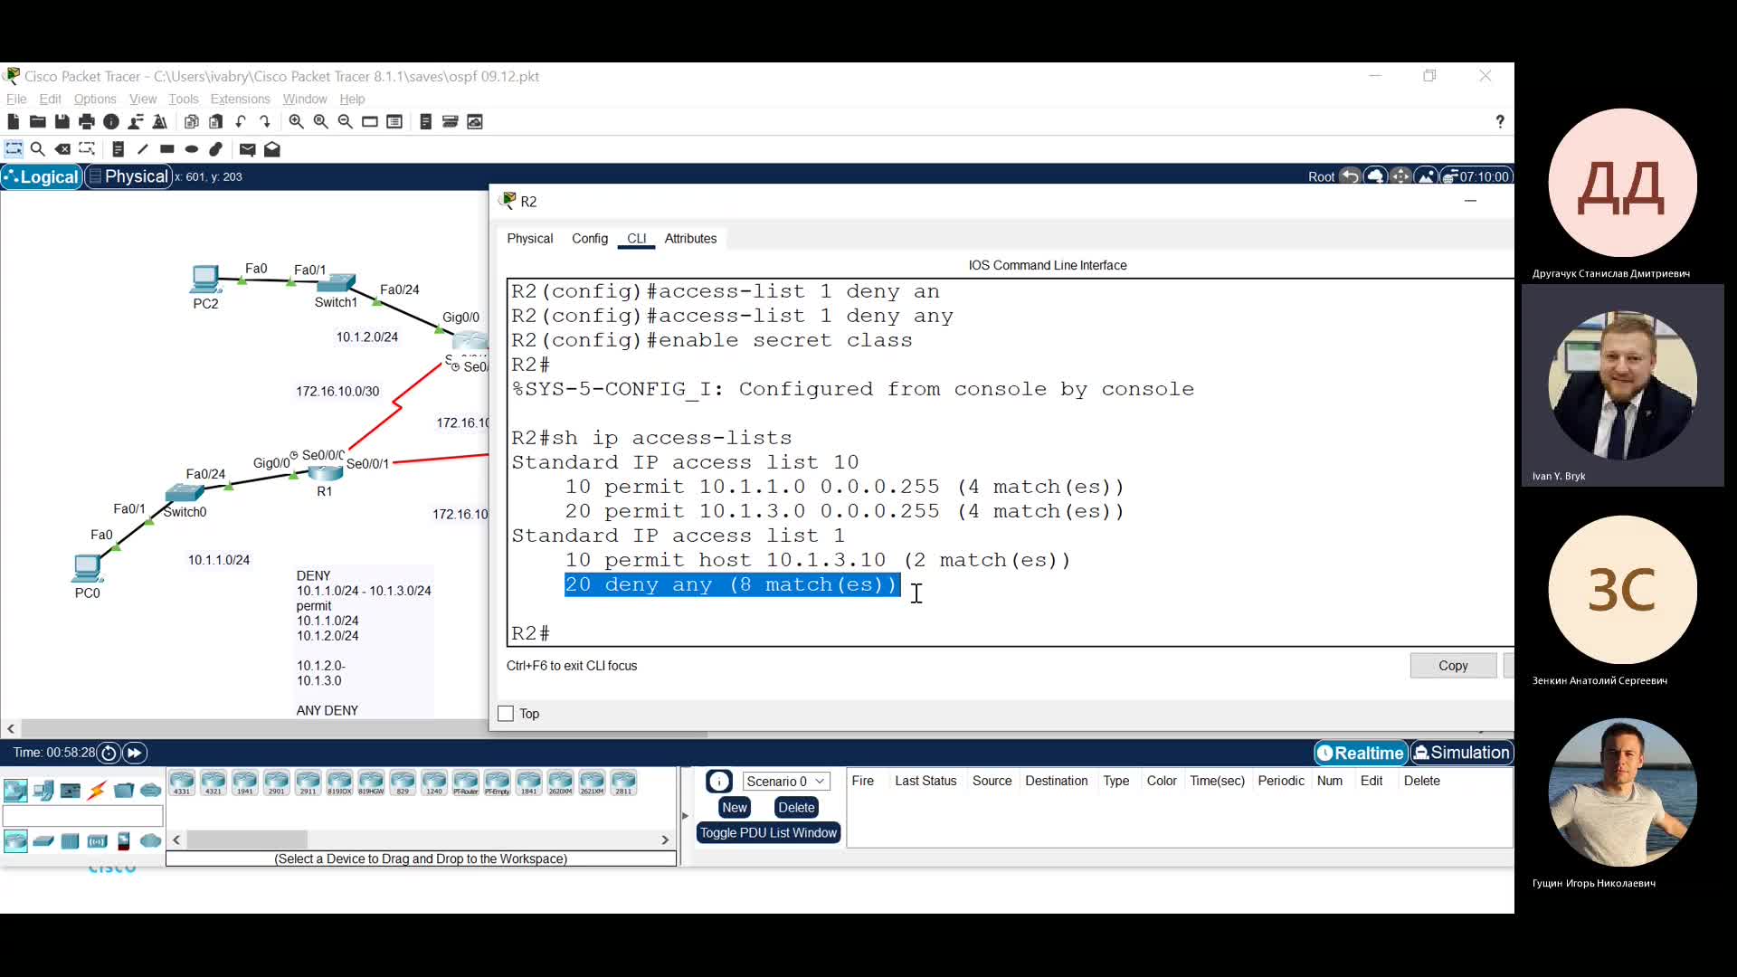Click the Save floppy disk icon
The height and width of the screenshot is (977, 1737).
(x=62, y=121)
